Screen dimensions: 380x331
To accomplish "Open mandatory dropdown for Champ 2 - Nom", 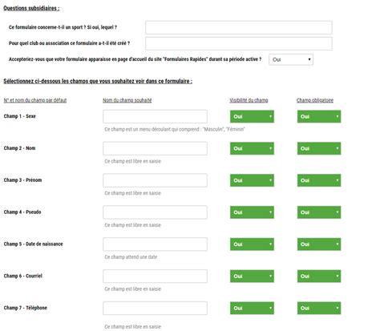I will 319,148.
